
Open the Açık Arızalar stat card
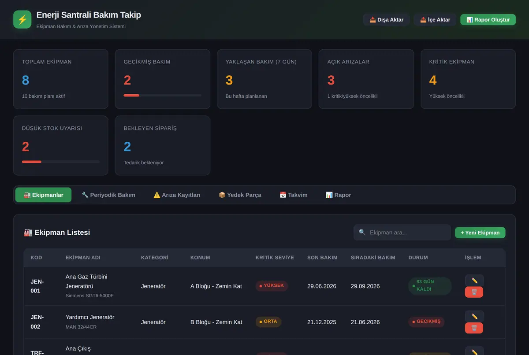(366, 79)
